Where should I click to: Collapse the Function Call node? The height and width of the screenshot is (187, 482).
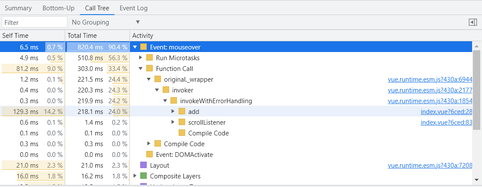(141, 69)
